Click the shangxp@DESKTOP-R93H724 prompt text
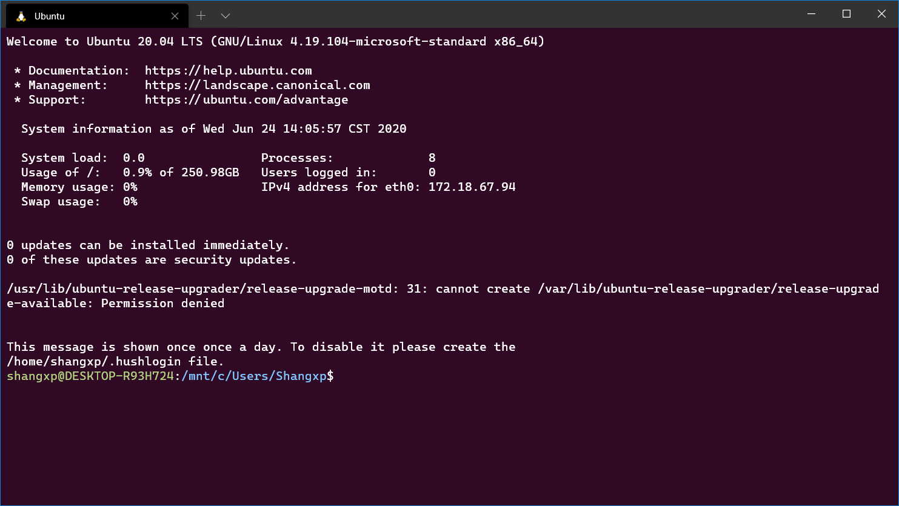 [90, 376]
